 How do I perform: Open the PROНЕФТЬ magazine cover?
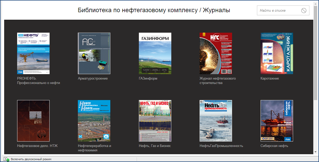point(33,53)
